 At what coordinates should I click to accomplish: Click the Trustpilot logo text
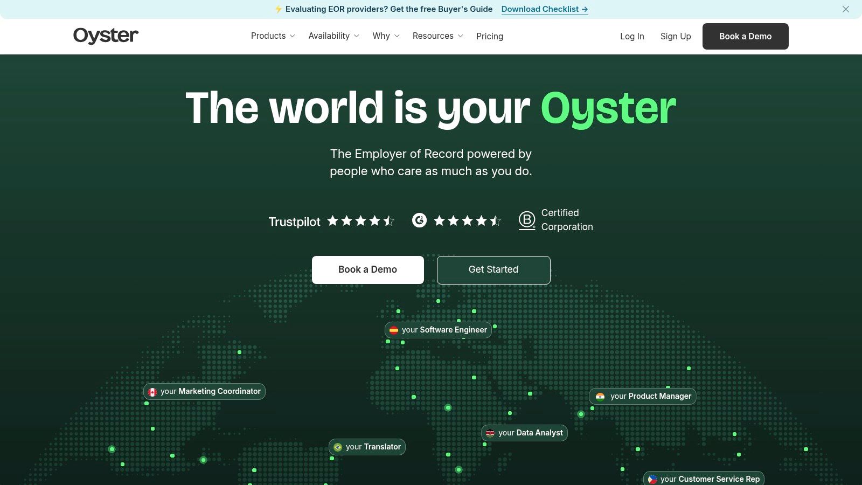coord(294,221)
